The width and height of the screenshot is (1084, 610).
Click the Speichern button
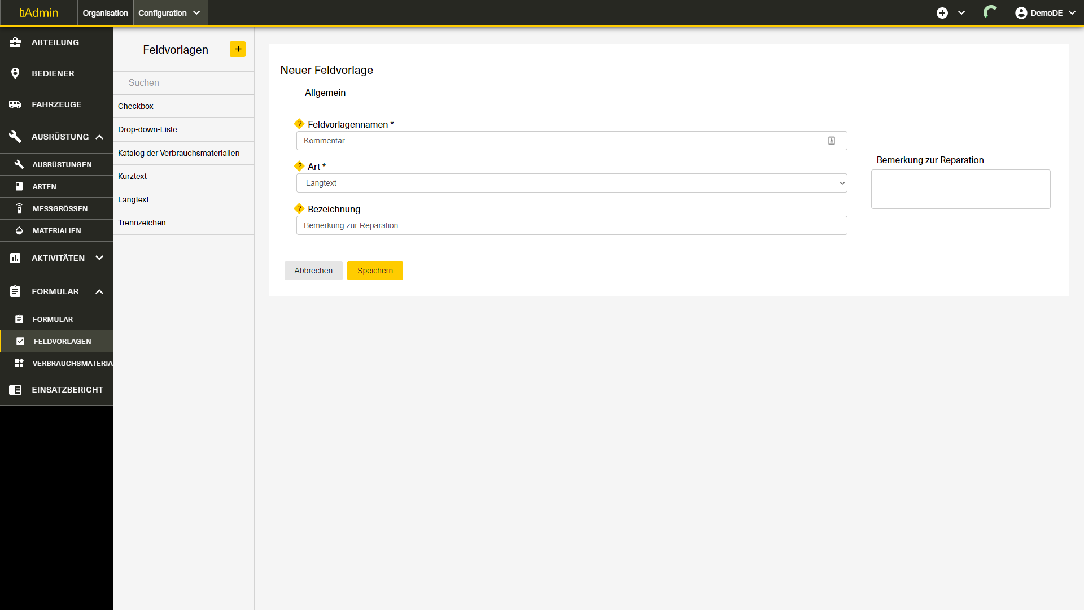(375, 271)
